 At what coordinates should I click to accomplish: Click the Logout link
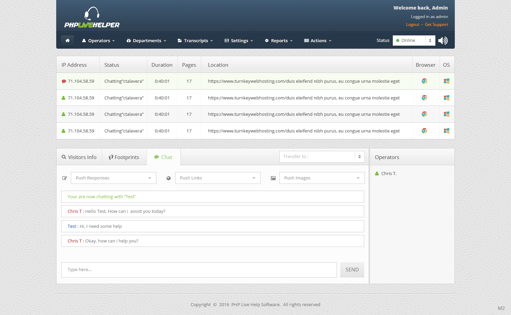pyautogui.click(x=413, y=25)
